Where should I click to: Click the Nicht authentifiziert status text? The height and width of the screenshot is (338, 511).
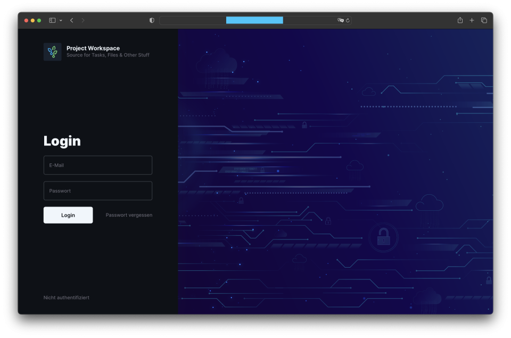pyautogui.click(x=66, y=298)
